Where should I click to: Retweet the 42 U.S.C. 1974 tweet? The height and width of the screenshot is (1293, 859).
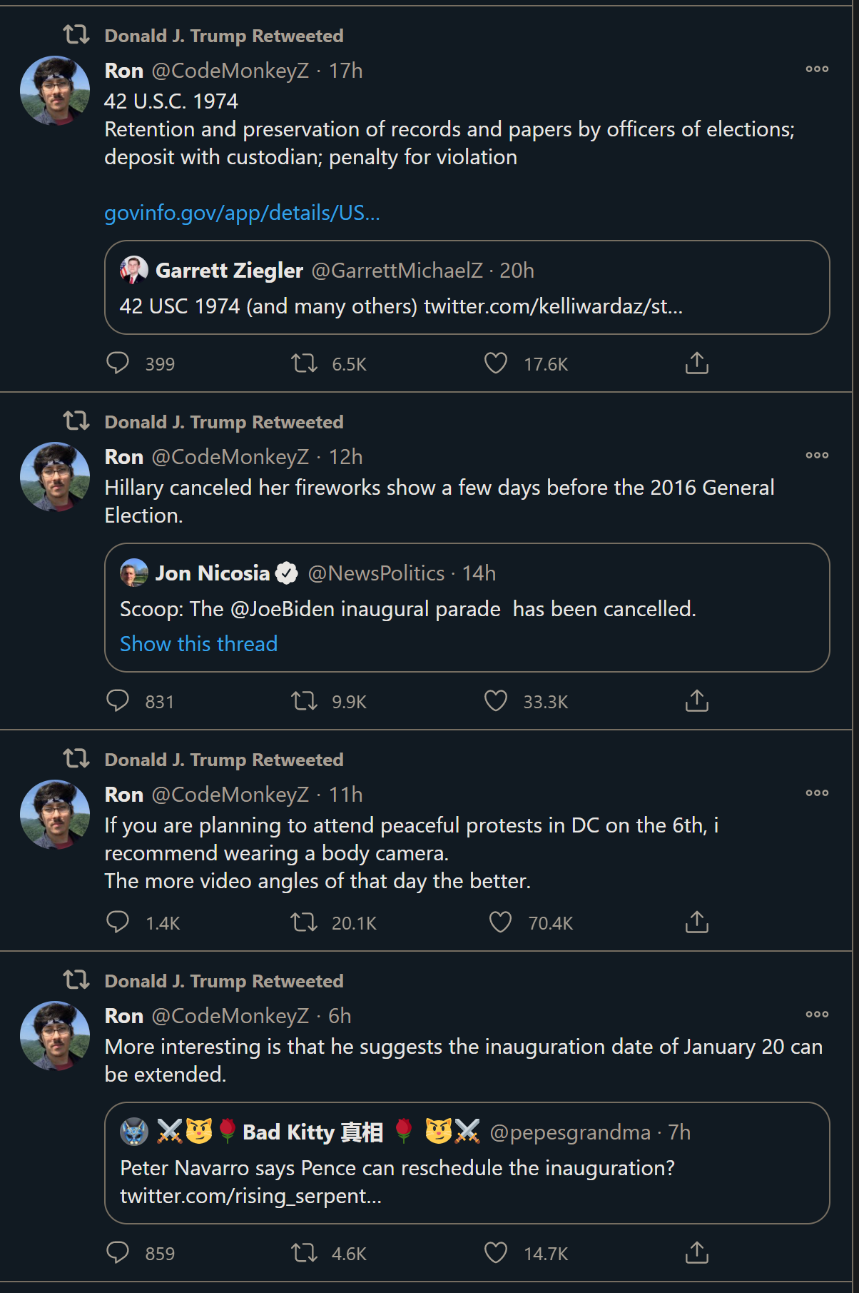coord(305,363)
